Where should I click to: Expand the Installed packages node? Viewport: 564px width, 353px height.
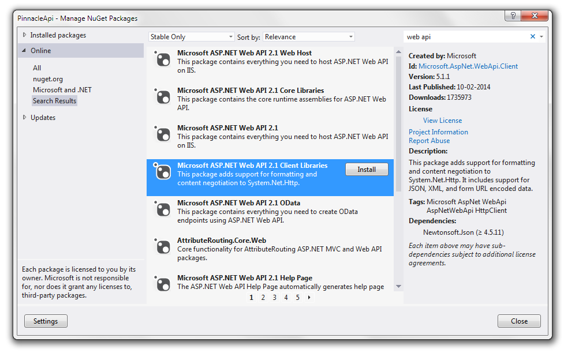point(24,35)
